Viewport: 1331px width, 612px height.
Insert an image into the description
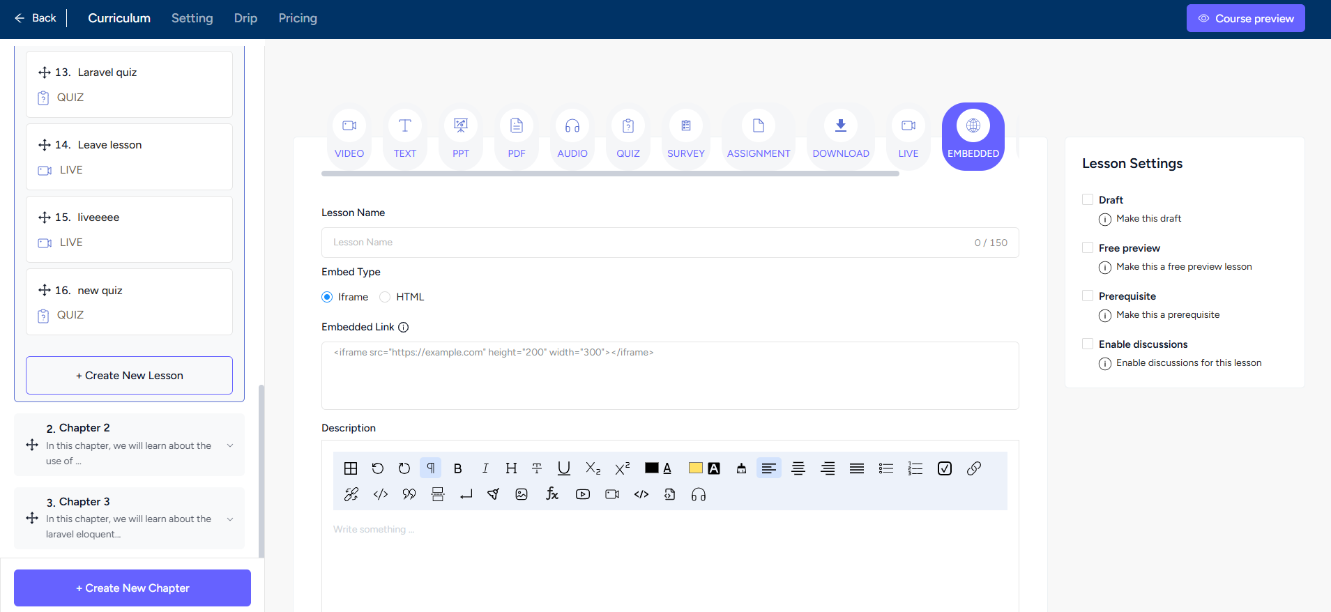(x=522, y=494)
